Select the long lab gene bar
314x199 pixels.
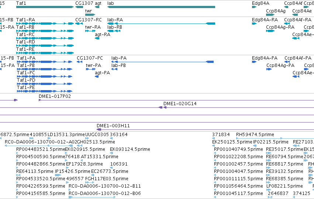[x=161, y=7]
